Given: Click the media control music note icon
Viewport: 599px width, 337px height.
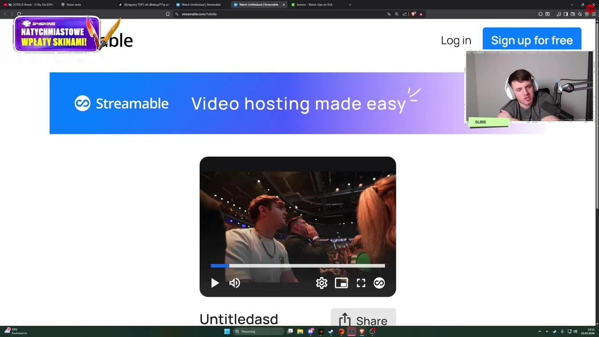Looking at the screenshot, I should [559, 14].
